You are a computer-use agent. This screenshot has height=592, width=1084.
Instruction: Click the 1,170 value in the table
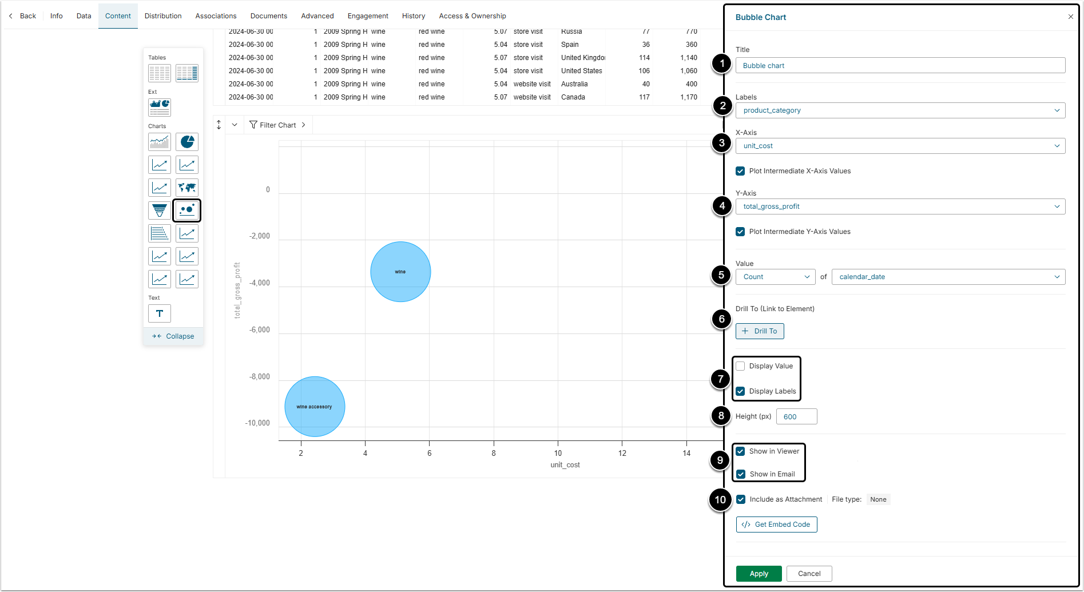click(x=689, y=97)
